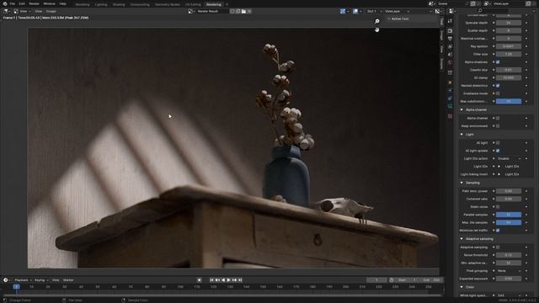Viewport: 539px width, 303px height.
Task: Jump to the timeline end frame
Action: point(240,280)
